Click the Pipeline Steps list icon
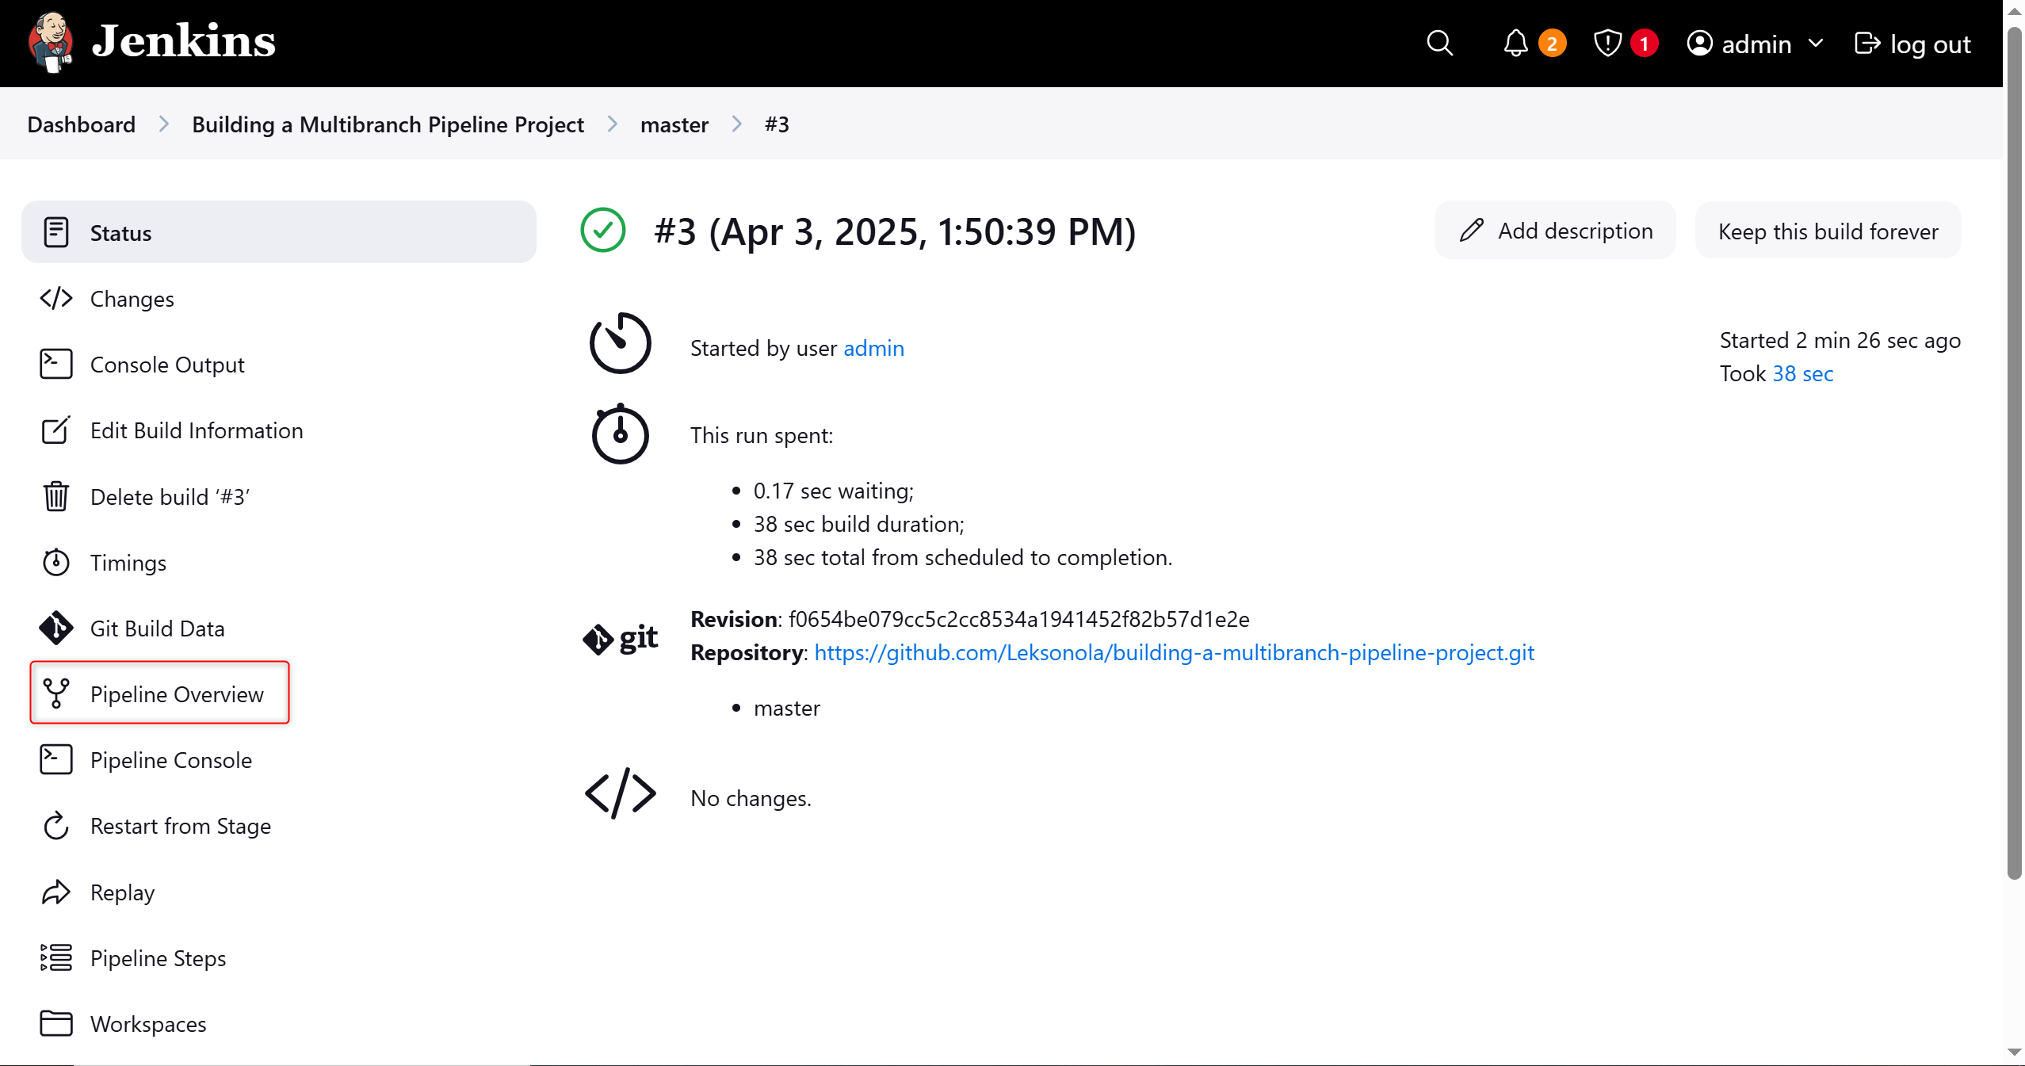Viewport: 2025px width, 1066px height. (x=55, y=957)
